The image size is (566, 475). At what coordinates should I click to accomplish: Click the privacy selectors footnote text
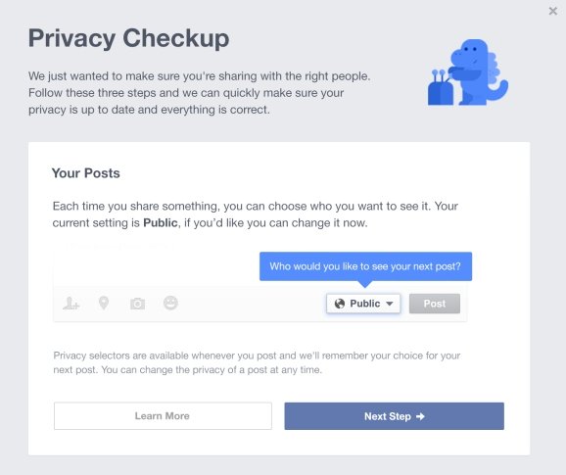click(x=257, y=362)
